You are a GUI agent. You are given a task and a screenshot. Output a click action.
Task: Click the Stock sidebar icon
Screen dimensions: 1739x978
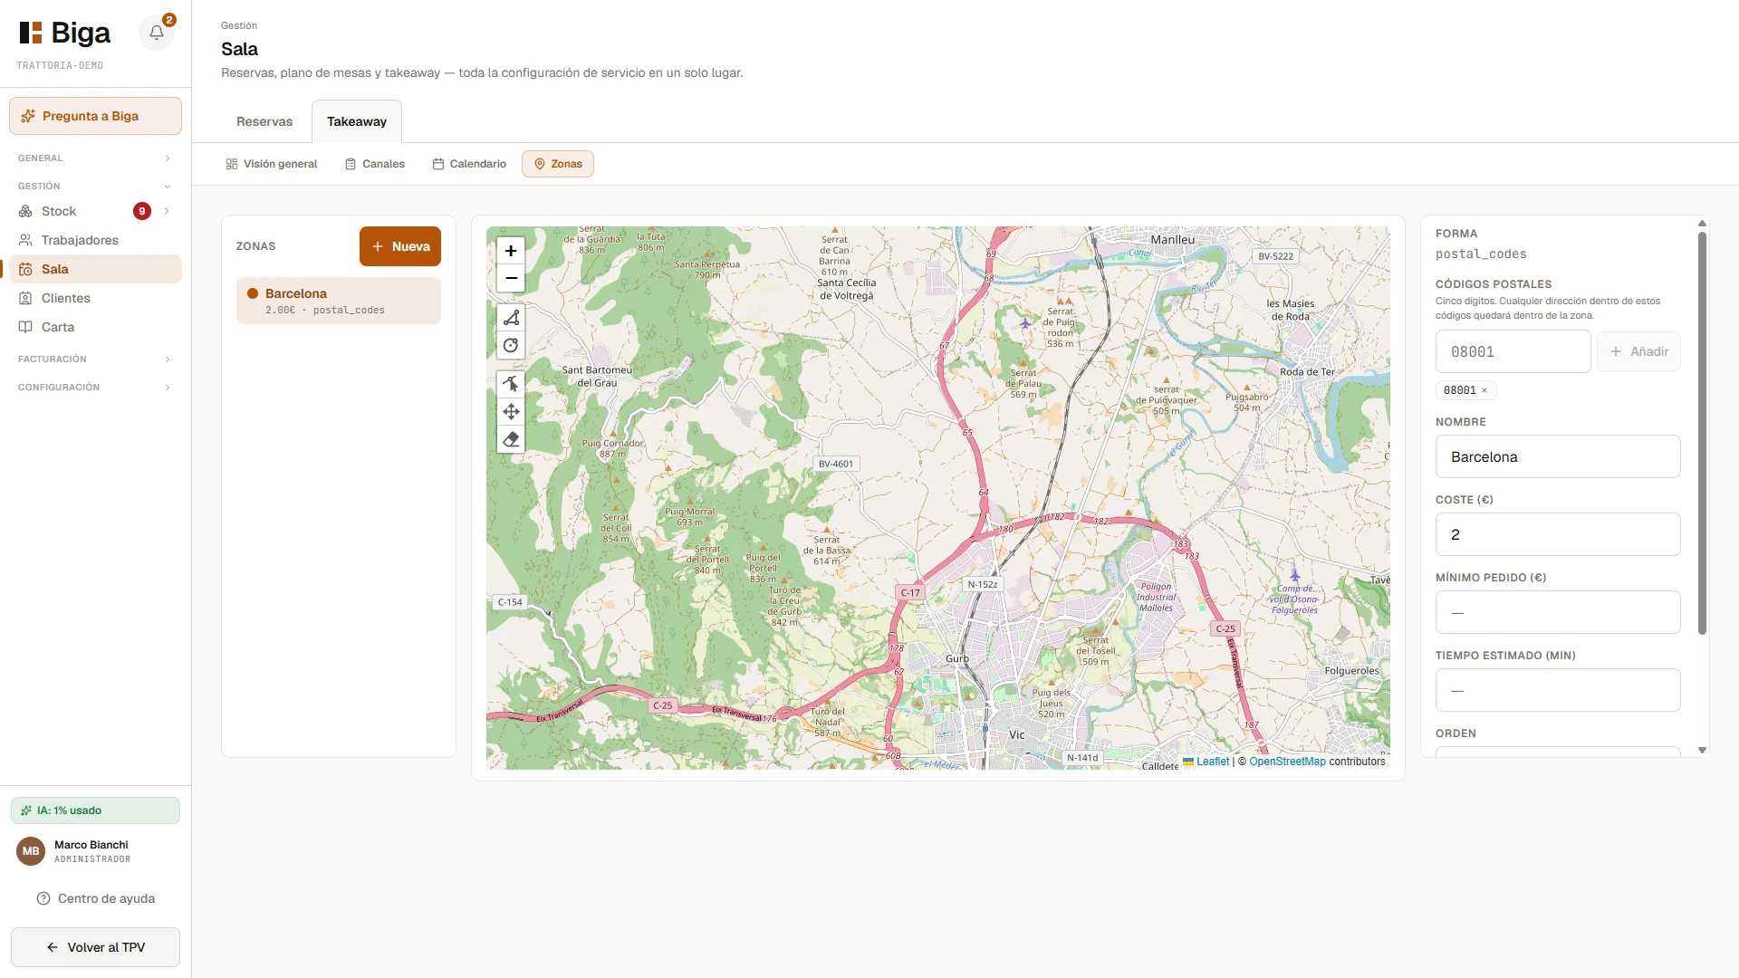(x=25, y=211)
